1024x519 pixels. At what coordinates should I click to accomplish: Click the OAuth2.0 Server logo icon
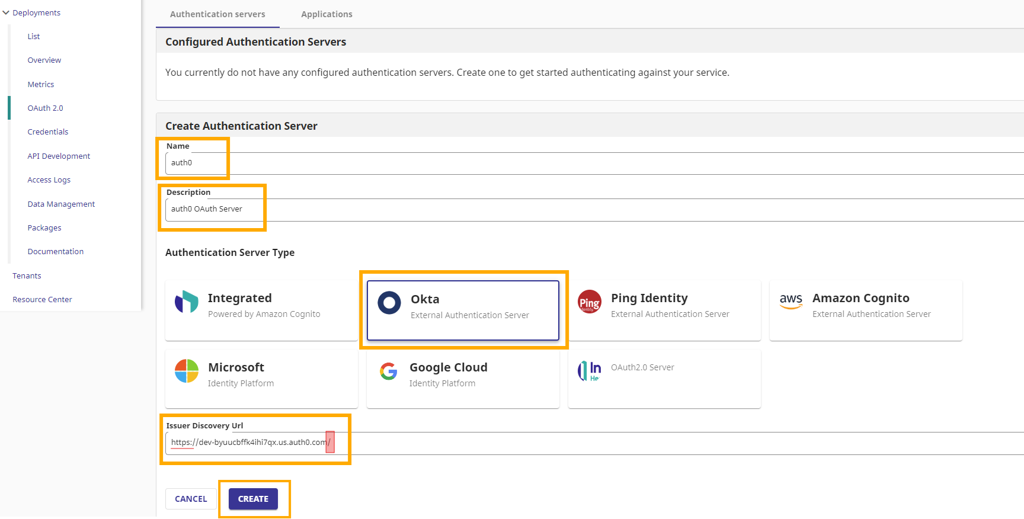point(590,371)
